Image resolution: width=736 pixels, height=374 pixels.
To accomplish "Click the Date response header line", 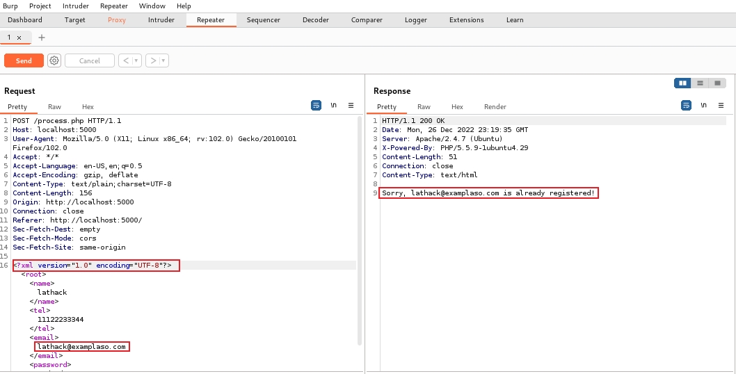I will pos(456,130).
